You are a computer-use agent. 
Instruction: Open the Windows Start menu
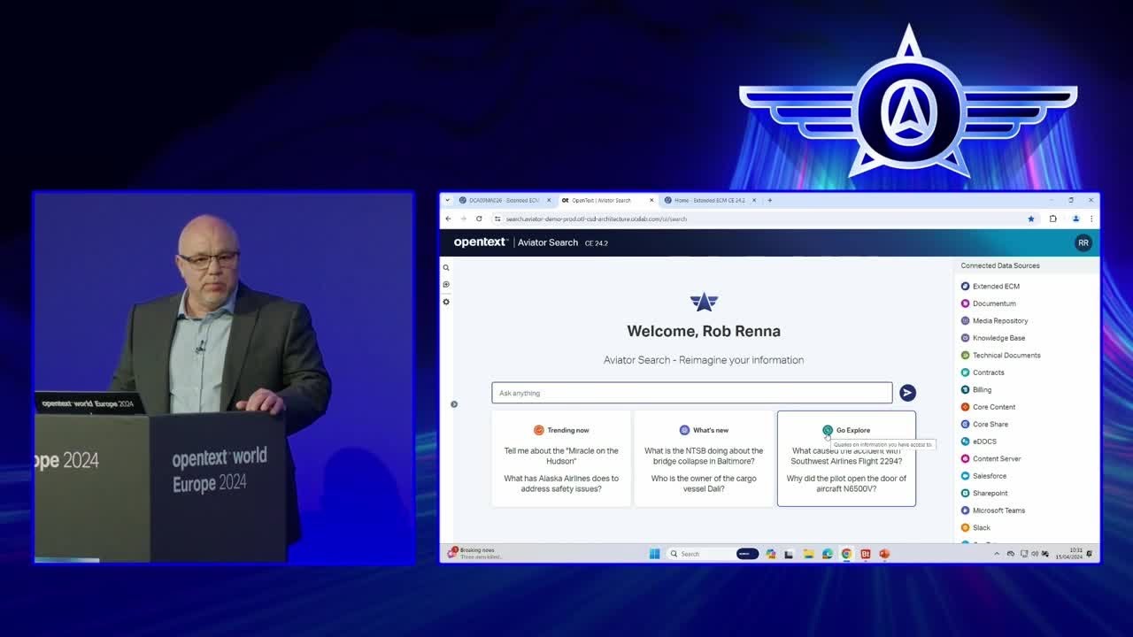655,554
